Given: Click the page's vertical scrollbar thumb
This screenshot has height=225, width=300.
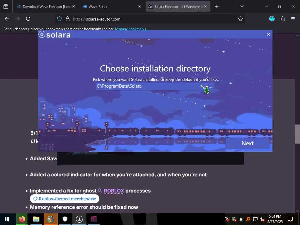Looking at the screenshot, I should click(x=297, y=134).
